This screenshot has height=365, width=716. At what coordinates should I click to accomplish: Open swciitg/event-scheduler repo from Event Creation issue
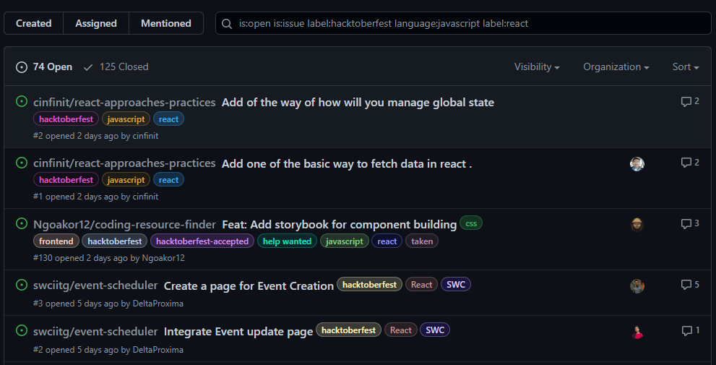[x=95, y=285]
